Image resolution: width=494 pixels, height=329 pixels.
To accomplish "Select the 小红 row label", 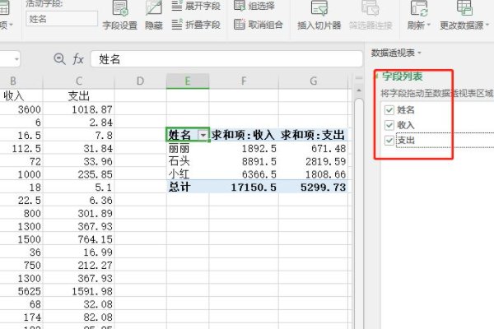I will 188,174.
